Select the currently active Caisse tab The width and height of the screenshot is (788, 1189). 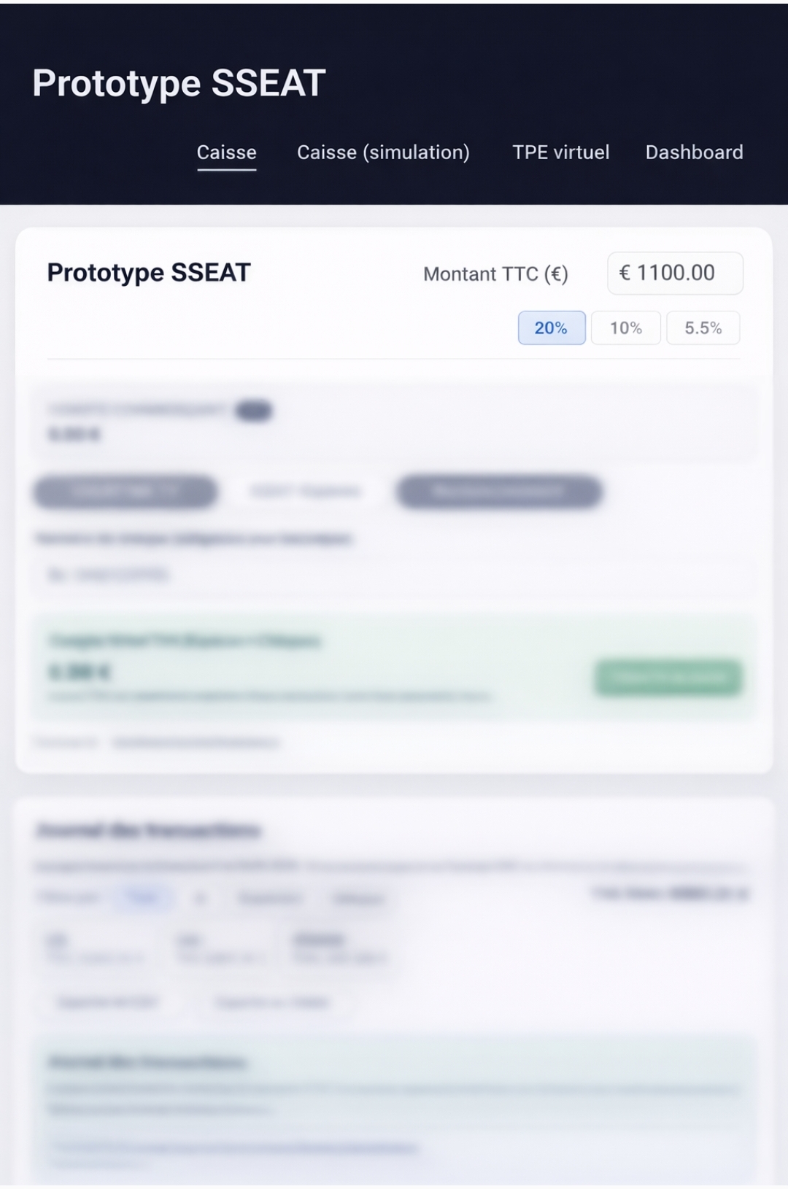click(x=227, y=152)
